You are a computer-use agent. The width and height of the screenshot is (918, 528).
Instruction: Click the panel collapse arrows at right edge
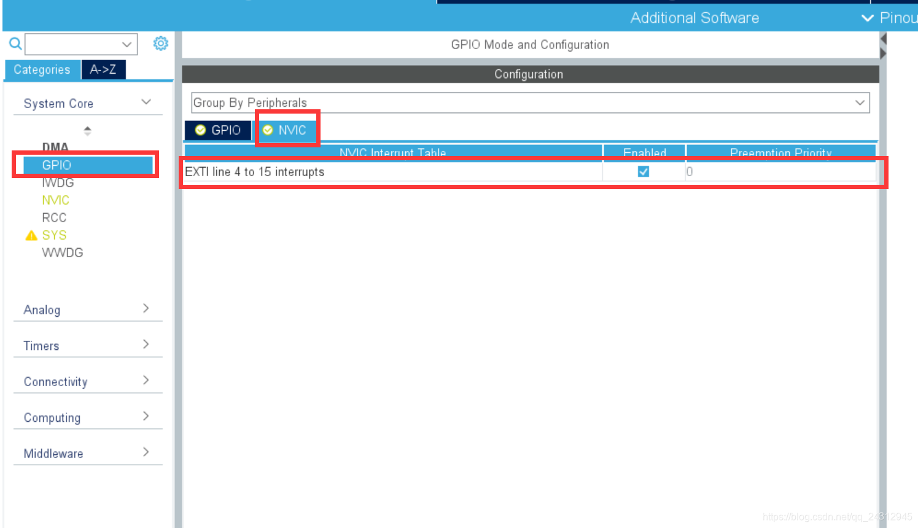point(883,46)
